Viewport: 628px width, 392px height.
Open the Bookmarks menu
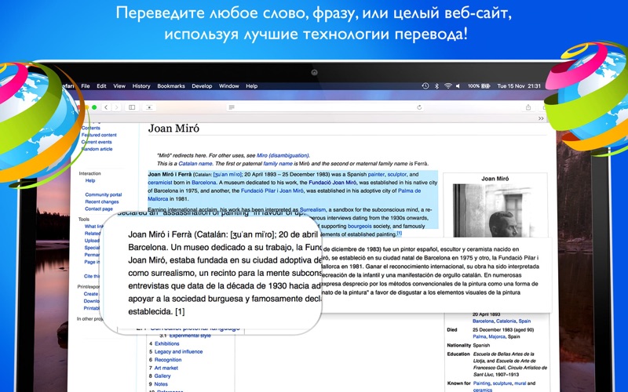(171, 86)
